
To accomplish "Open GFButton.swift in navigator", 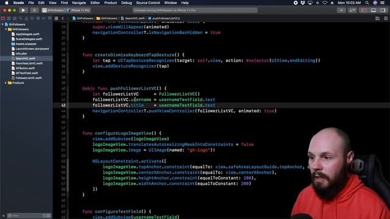I will (23, 68).
